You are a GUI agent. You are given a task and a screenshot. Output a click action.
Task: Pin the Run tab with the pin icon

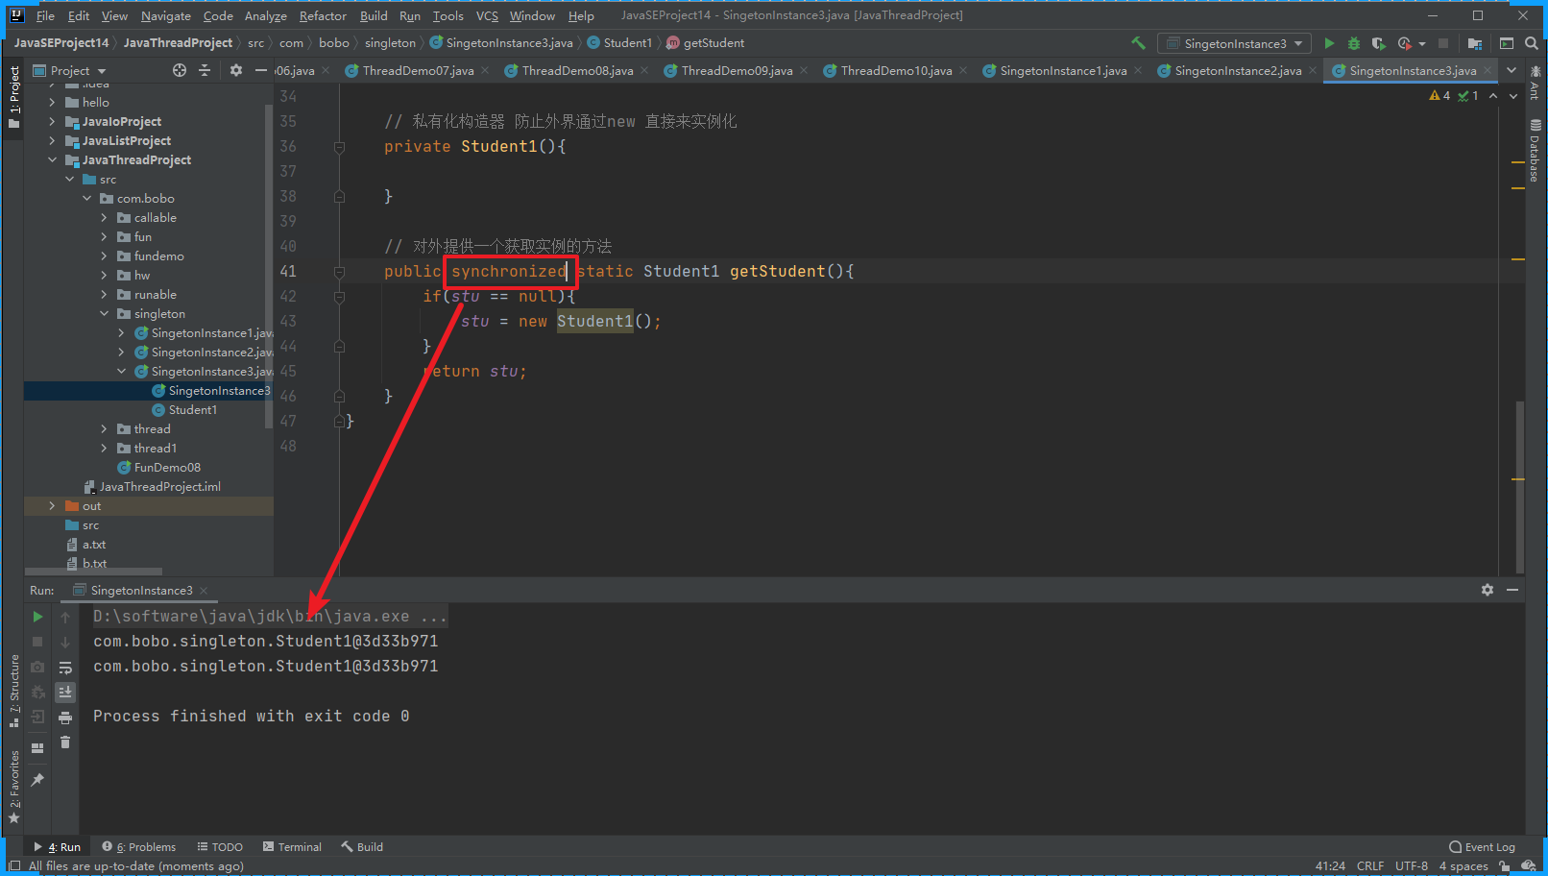pos(37,780)
